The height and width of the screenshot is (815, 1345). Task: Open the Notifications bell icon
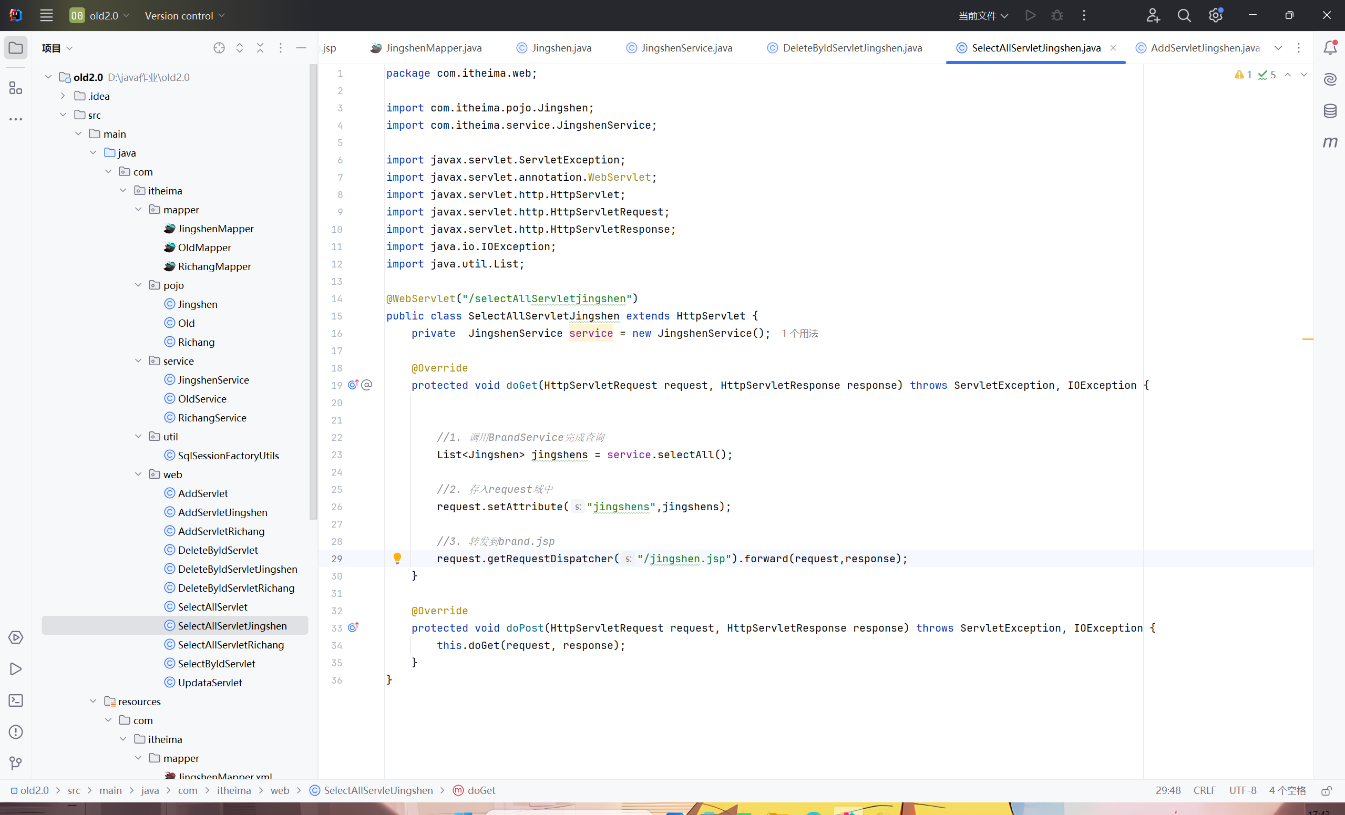pos(1330,48)
